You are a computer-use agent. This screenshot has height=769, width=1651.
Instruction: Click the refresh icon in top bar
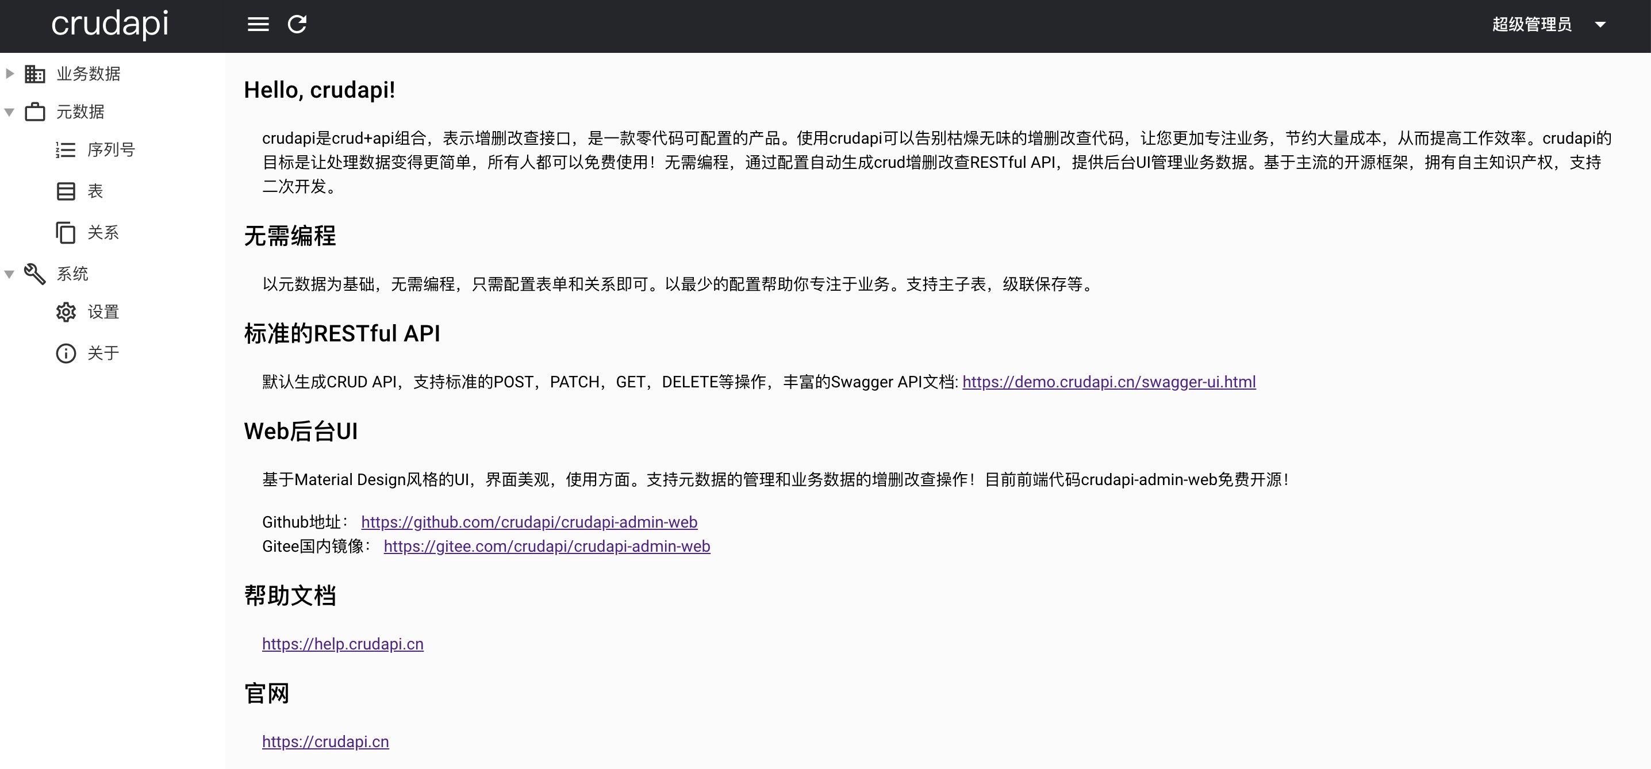297,24
